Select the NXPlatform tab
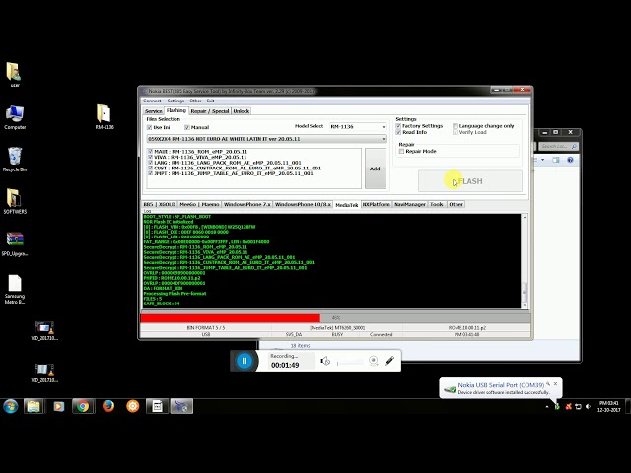Image resolution: width=631 pixels, height=473 pixels. click(377, 204)
